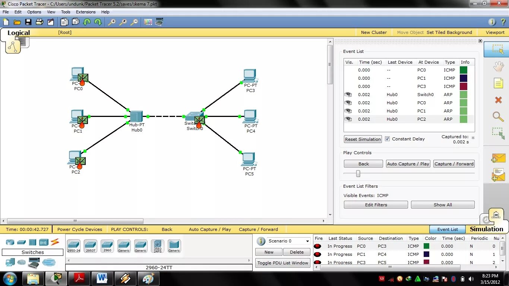Click dark blue swatch of PC1 ICMP event
This screenshot has height=286, width=509.
[x=464, y=78]
